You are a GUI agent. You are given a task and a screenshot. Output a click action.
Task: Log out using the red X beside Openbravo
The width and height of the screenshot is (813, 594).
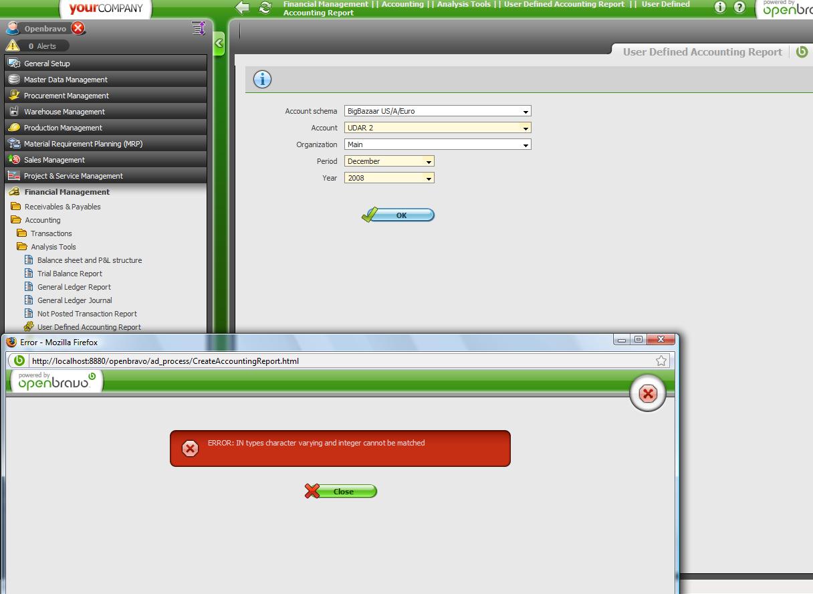[x=78, y=28]
